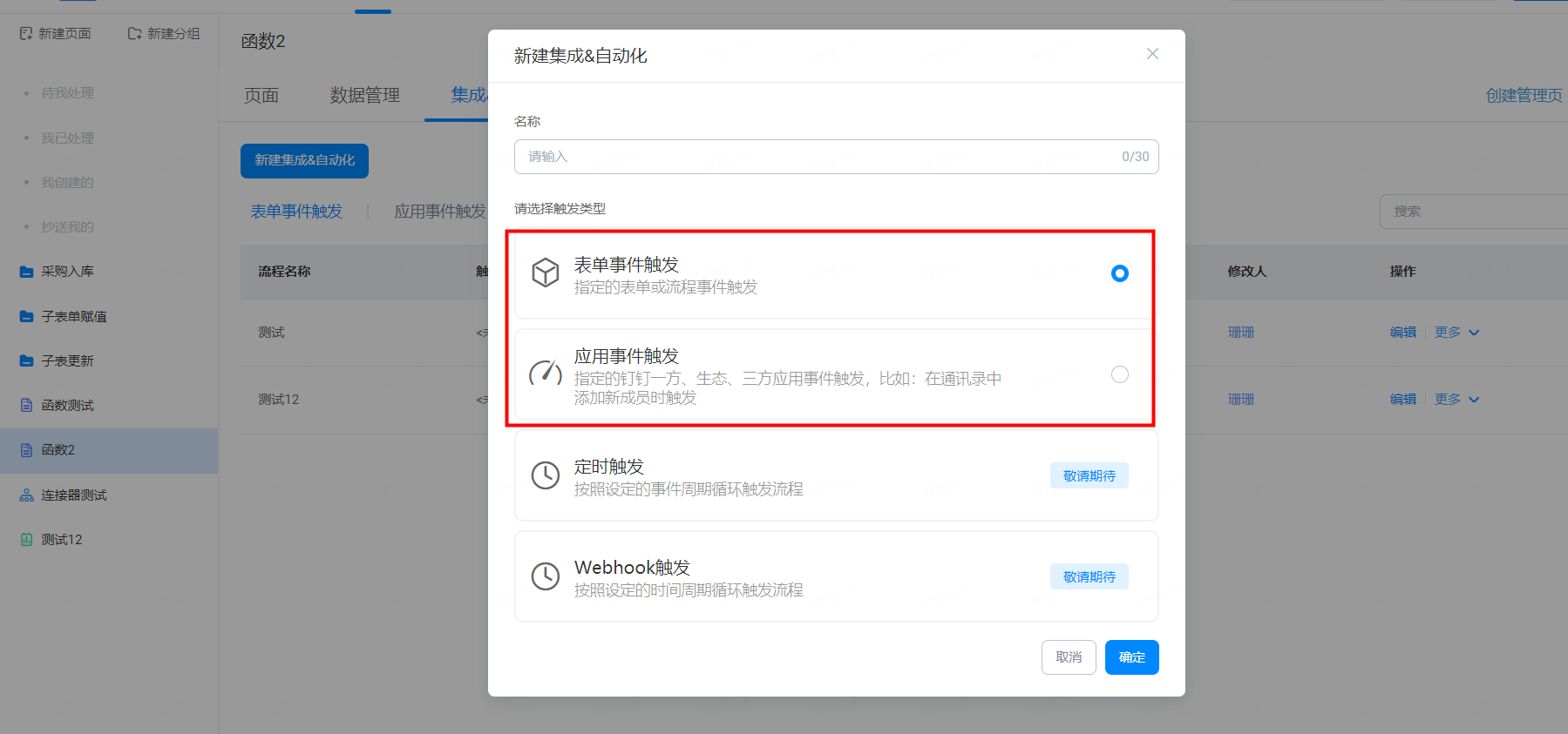Click the clock icon beside Webhook触发

546,576
